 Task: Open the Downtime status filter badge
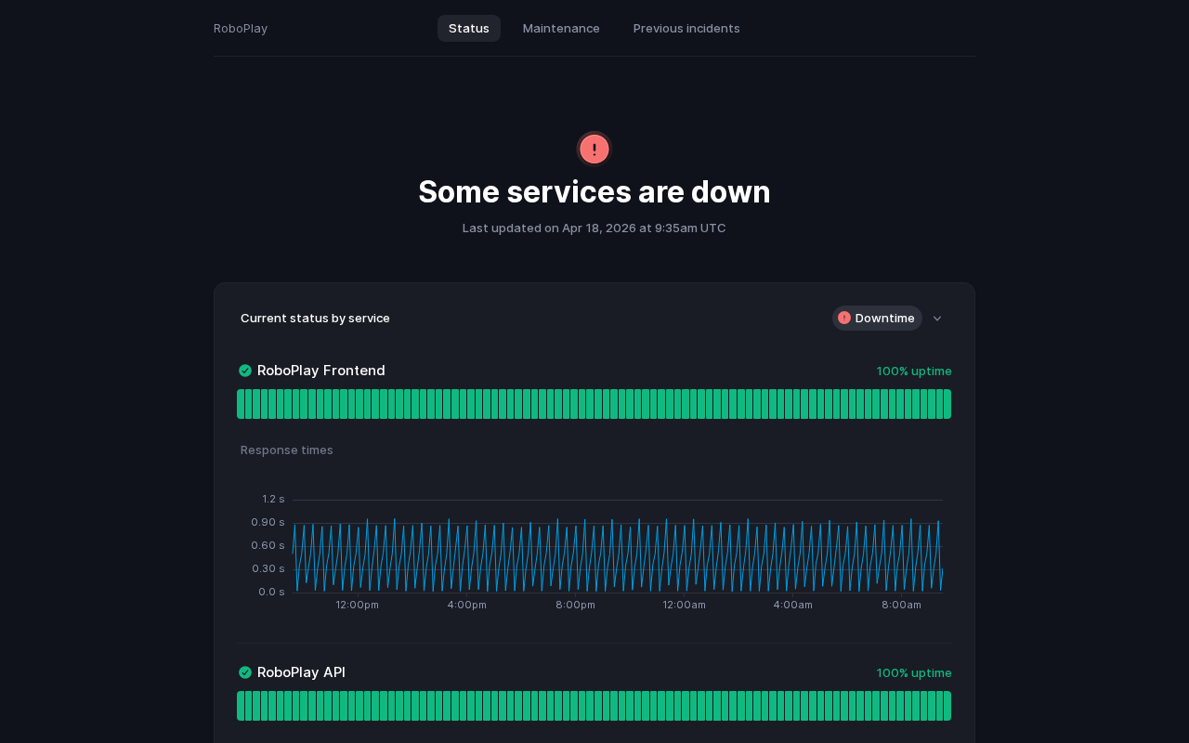pos(877,318)
